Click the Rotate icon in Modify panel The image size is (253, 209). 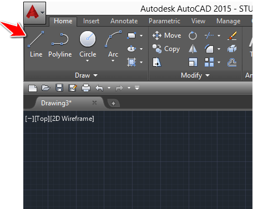193,35
